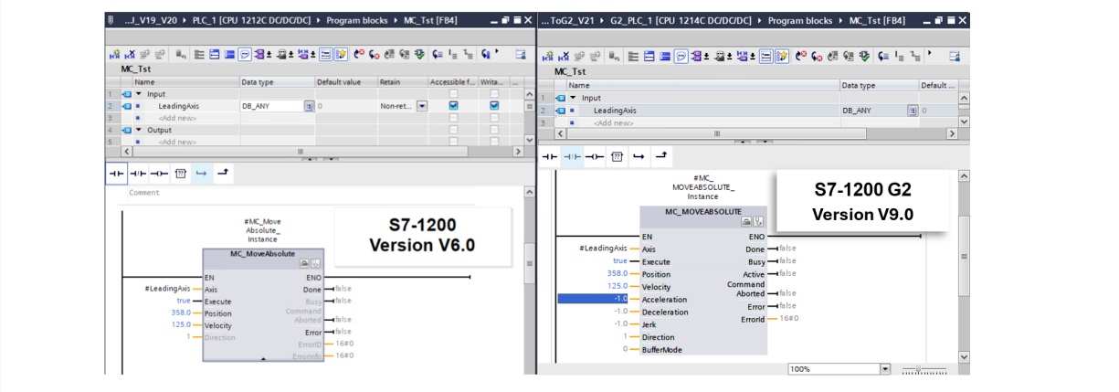Open block configuration icon on MC_MoveAbsolute block
Viewport: 1119px width, 392px height.
coord(302,263)
